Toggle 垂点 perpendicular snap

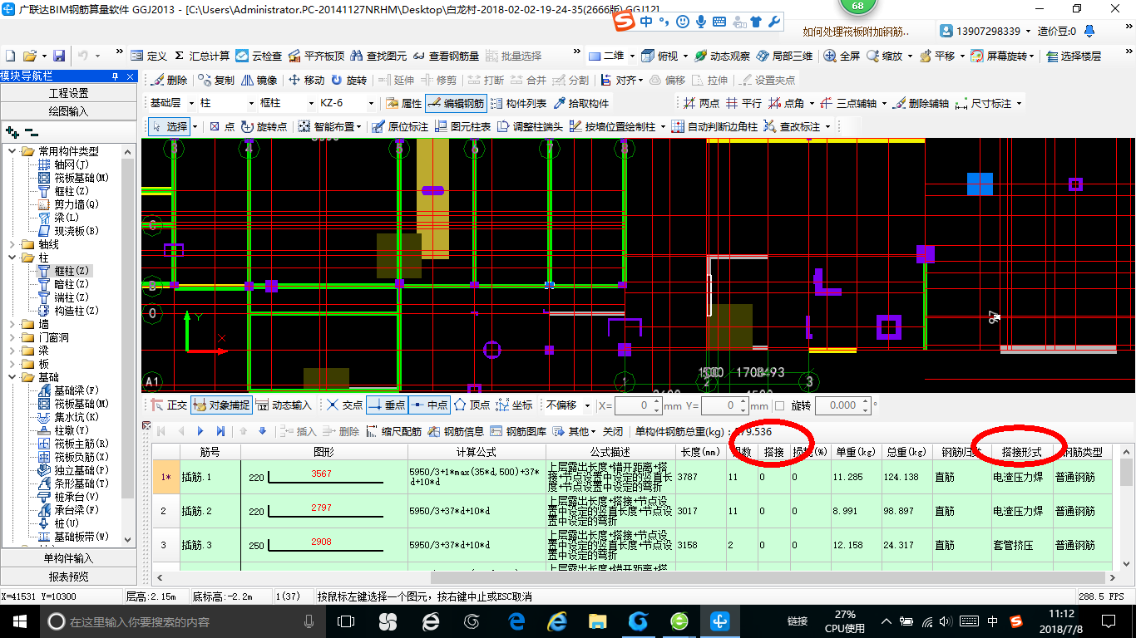coord(387,405)
